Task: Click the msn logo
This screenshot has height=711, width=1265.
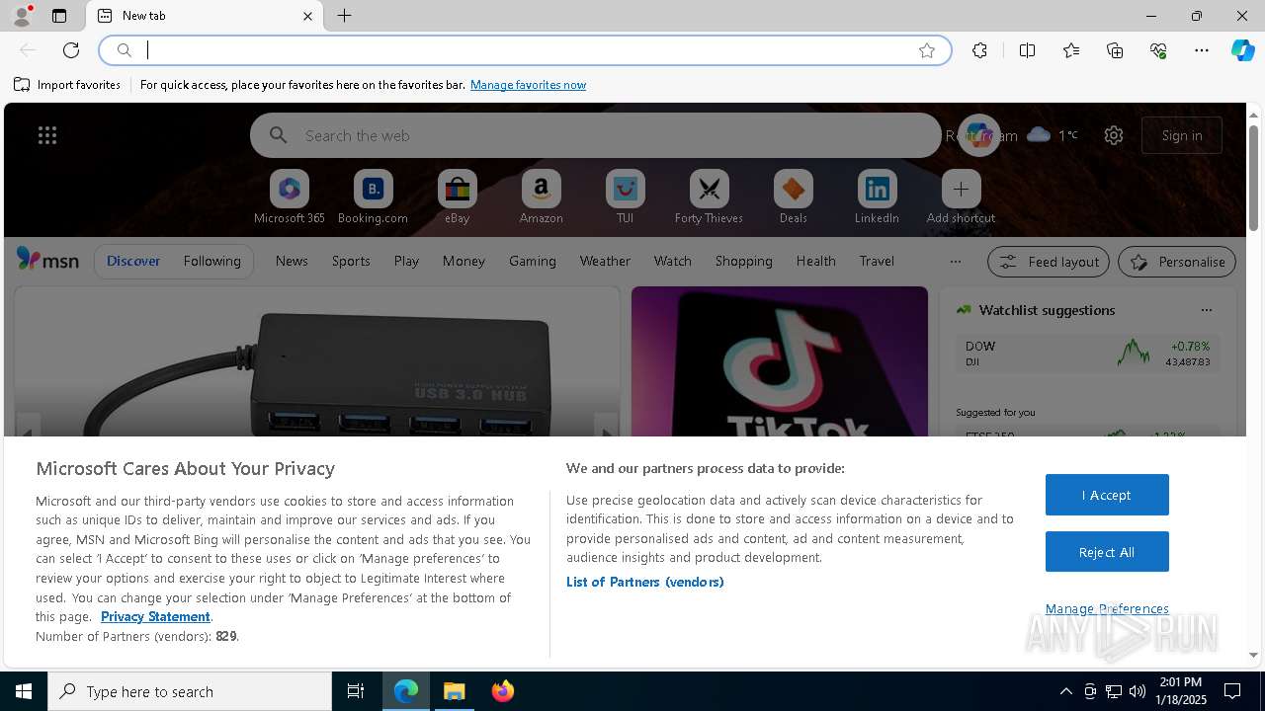Action: coord(47,260)
